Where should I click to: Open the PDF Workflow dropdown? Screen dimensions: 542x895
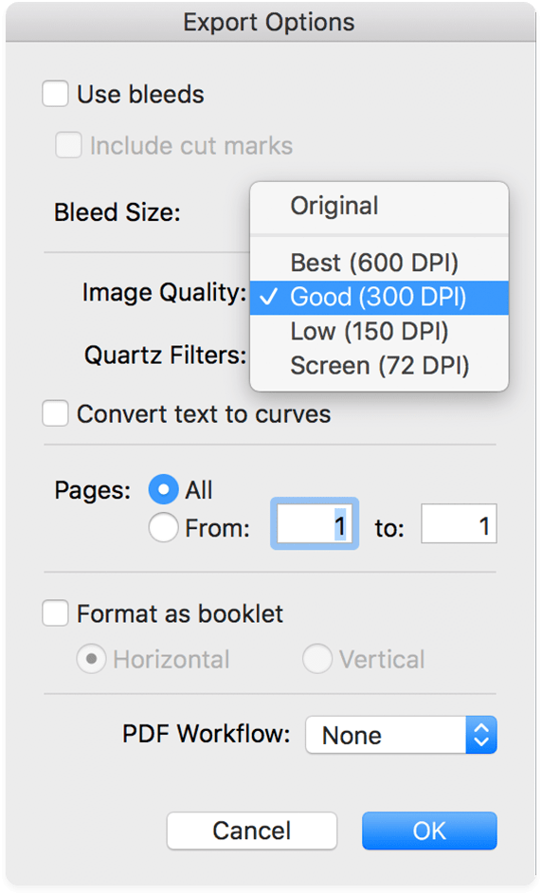coord(401,735)
